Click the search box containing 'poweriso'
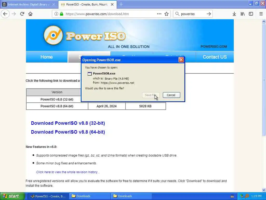 tap(193, 14)
